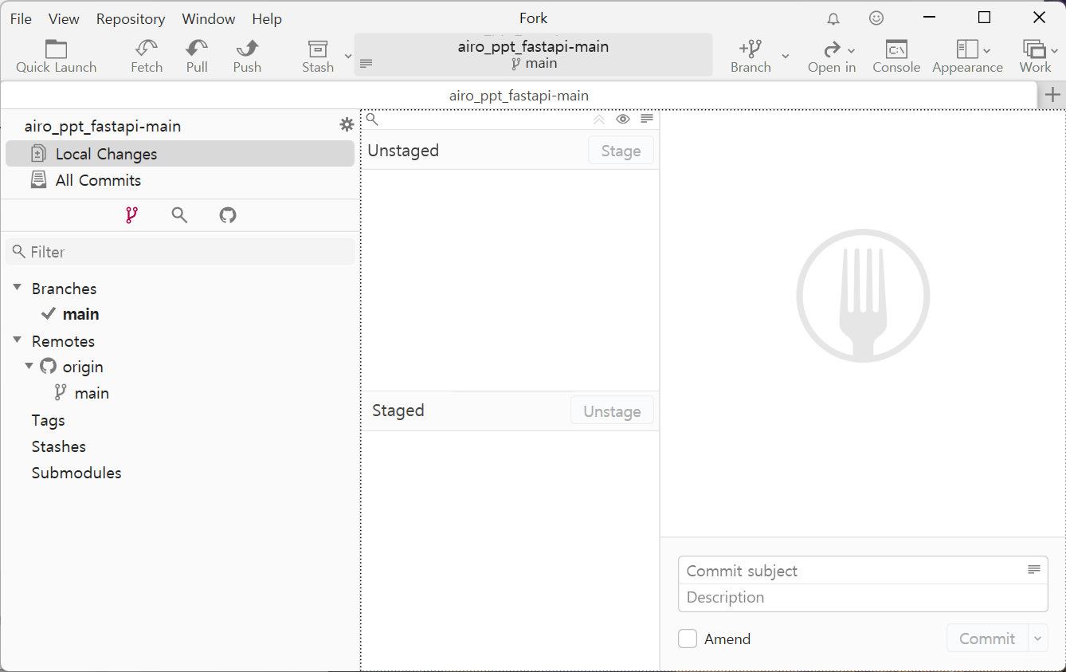Switch to the search sidebar tab icon

click(x=180, y=215)
